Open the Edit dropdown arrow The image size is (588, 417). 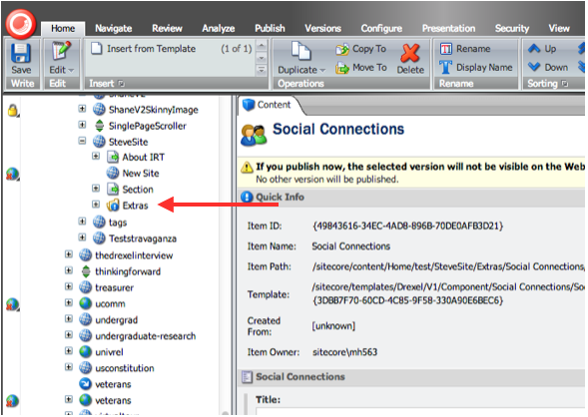(x=71, y=71)
